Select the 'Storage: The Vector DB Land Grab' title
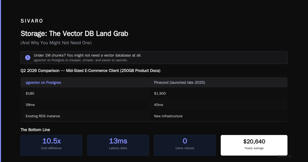Viewport: 308px width, 162px height. point(74,33)
